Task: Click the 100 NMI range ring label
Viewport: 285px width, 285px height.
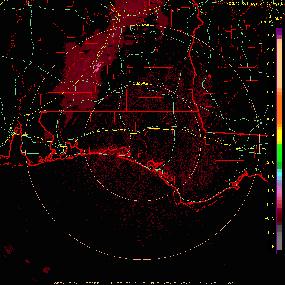Action: click(x=142, y=25)
